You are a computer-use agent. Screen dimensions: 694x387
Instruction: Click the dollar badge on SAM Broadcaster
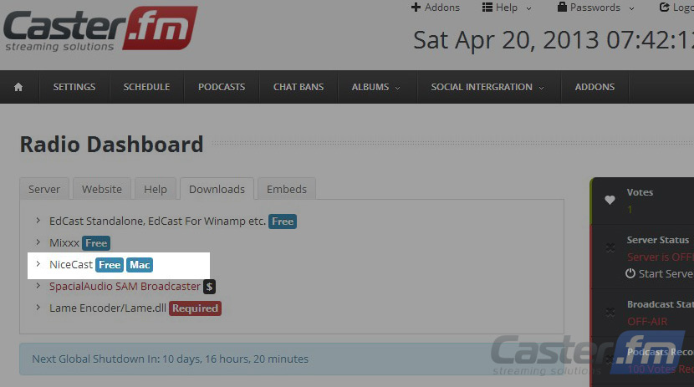point(209,287)
